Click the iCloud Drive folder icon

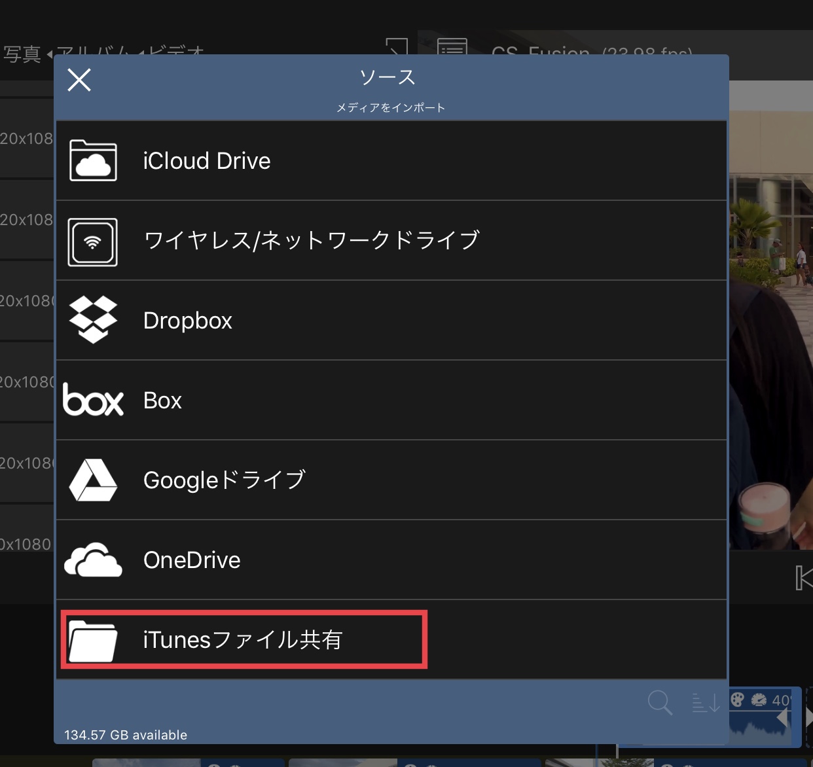(93, 160)
